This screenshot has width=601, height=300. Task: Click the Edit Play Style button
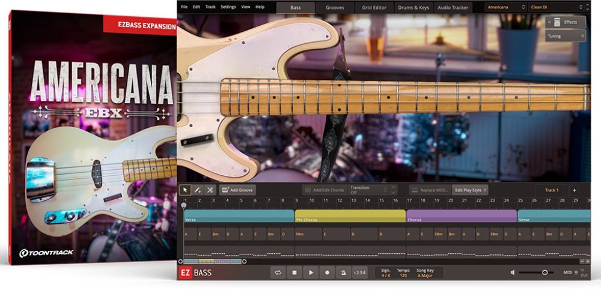468,190
